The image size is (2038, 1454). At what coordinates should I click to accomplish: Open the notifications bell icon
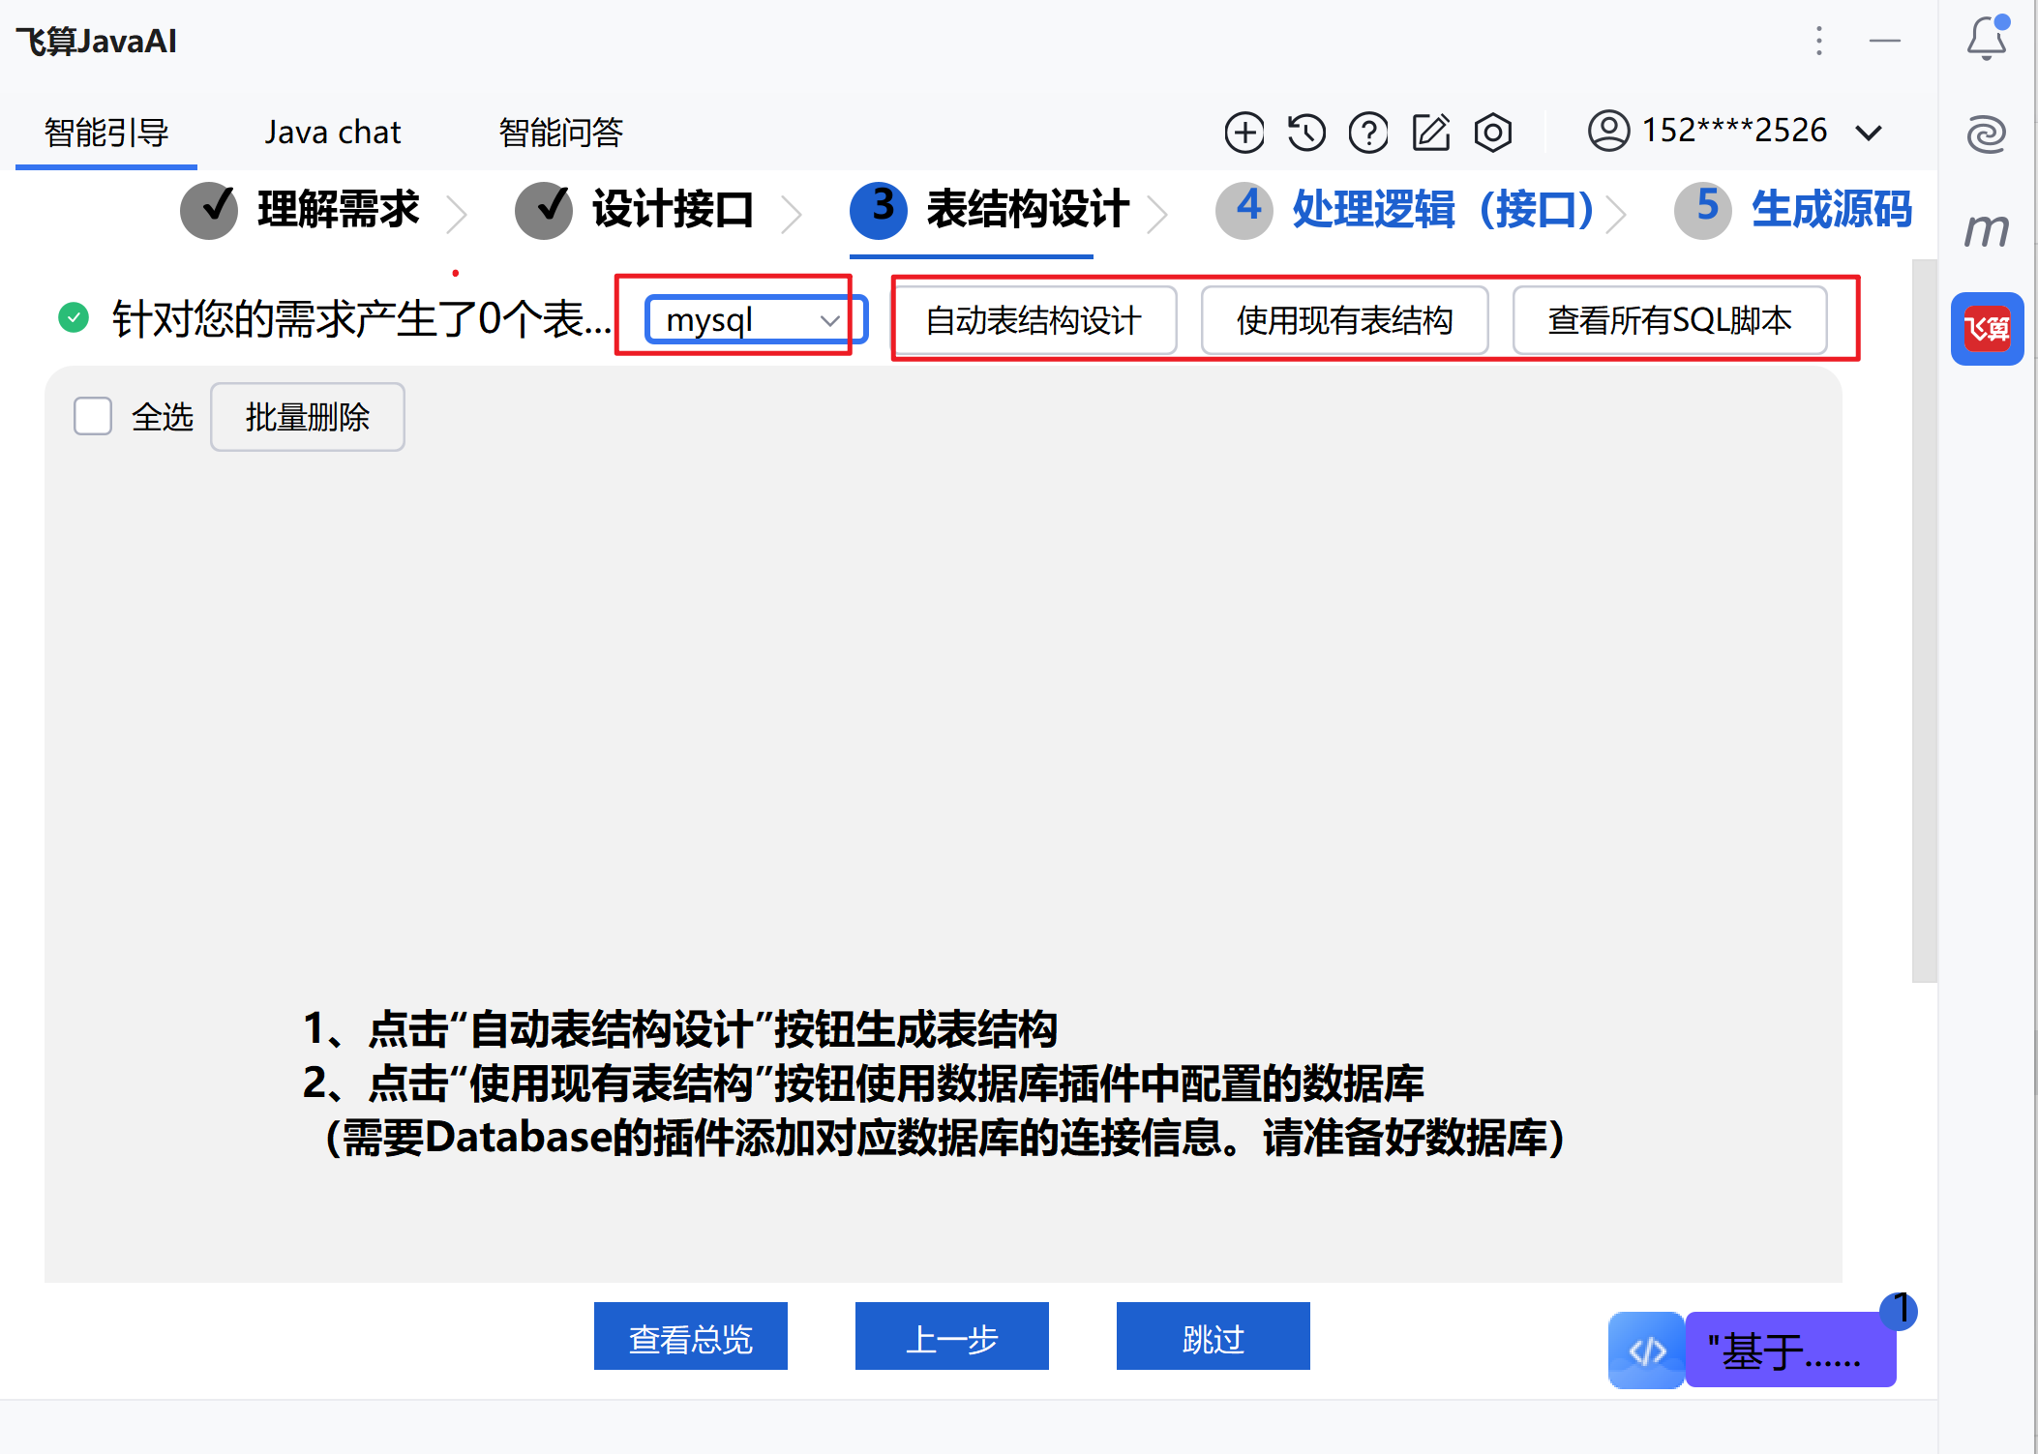click(1987, 39)
